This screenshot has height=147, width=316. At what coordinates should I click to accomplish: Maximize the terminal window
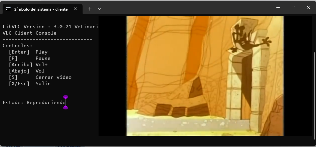293,8
